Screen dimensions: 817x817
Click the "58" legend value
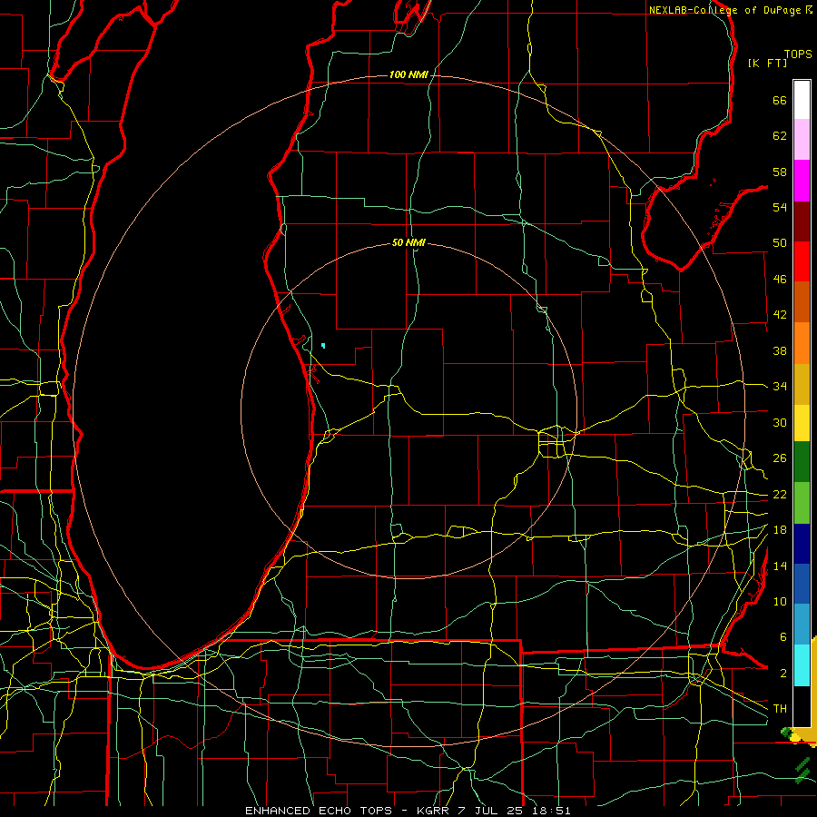click(x=780, y=172)
